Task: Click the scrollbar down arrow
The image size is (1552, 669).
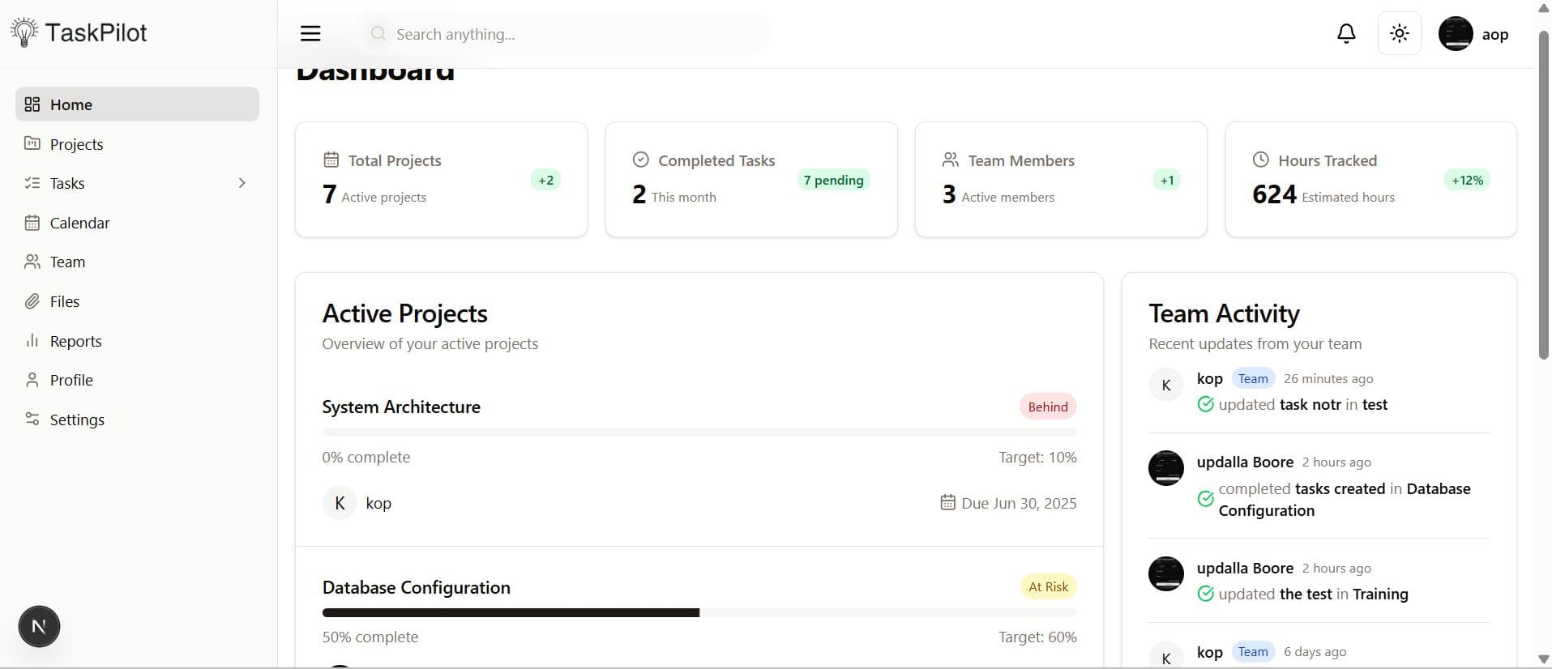Action: click(x=1544, y=659)
